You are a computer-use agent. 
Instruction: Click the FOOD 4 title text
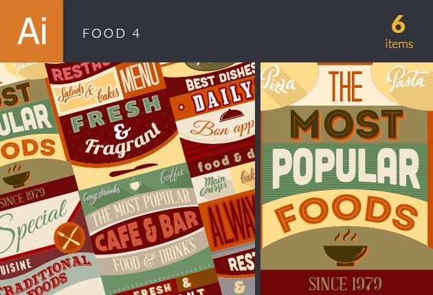(x=111, y=34)
